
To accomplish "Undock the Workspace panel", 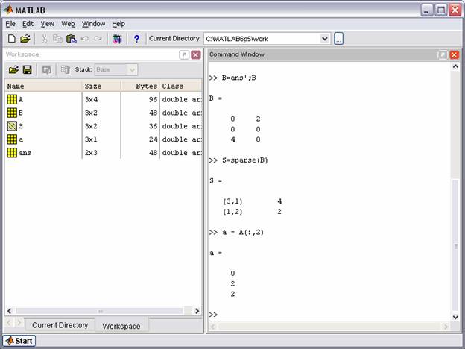I will [x=184, y=54].
